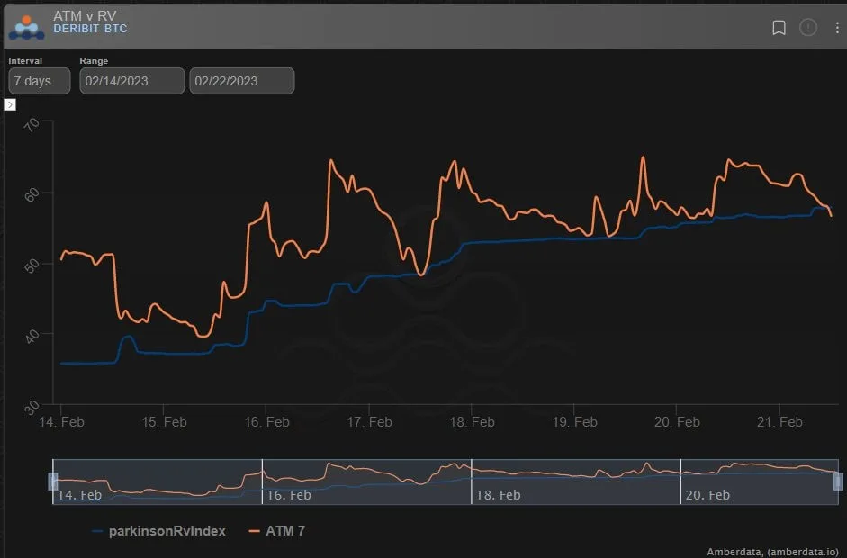The image size is (847, 558).
Task: Toggle parkinsonRvIndex series in legend
Action: click(158, 531)
